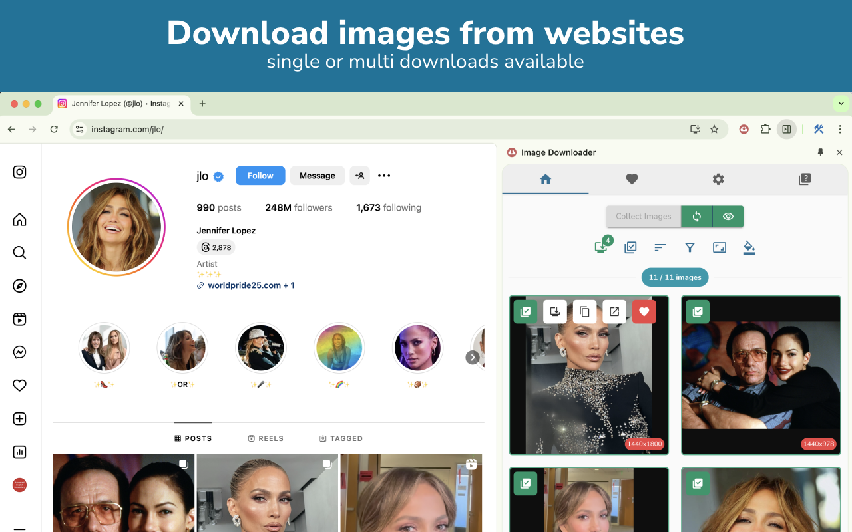
Task: Switch to the REELS tab on the profile
Action: [x=266, y=438]
